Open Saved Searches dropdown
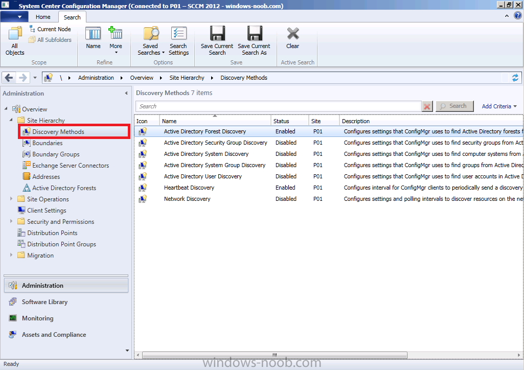 point(151,41)
